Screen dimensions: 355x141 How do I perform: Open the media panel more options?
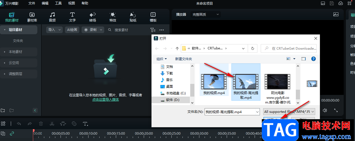(162, 30)
